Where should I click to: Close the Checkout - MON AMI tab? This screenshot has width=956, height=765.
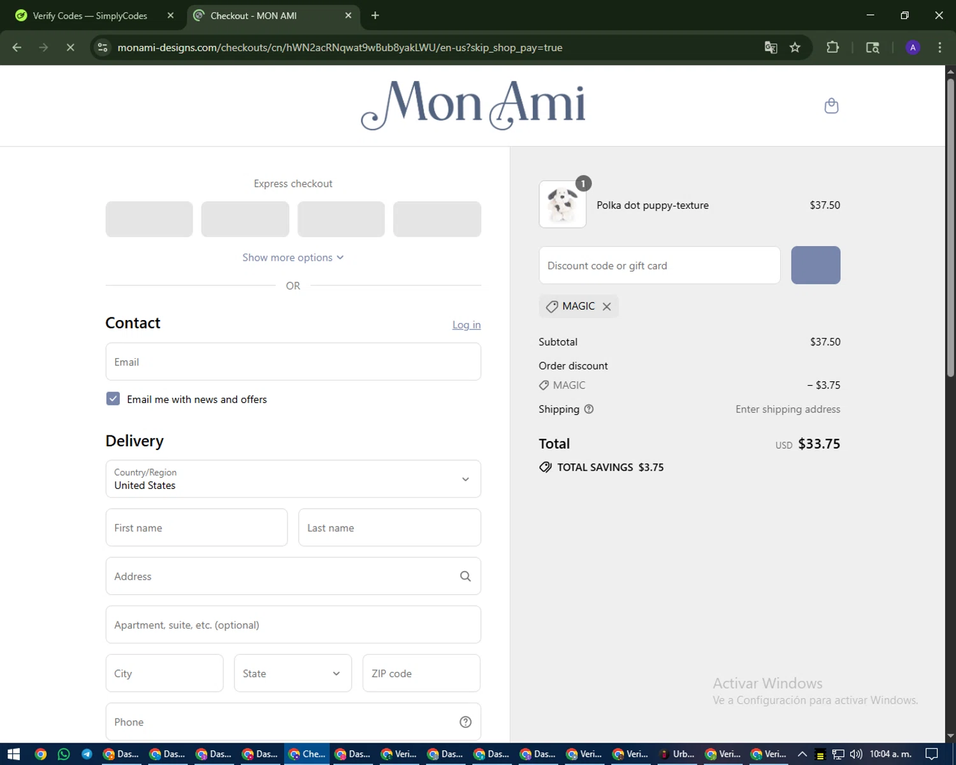click(x=348, y=15)
